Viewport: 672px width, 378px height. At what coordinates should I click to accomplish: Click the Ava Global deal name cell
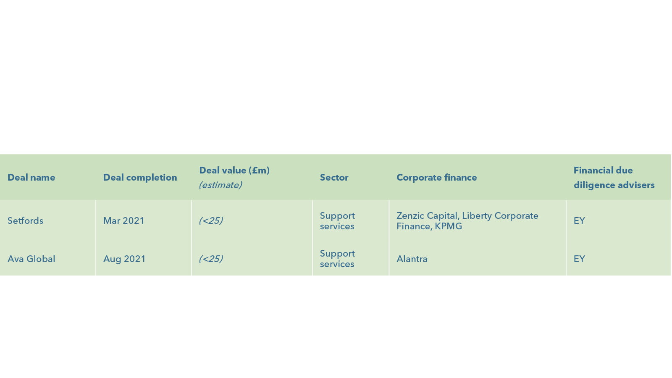click(31, 259)
